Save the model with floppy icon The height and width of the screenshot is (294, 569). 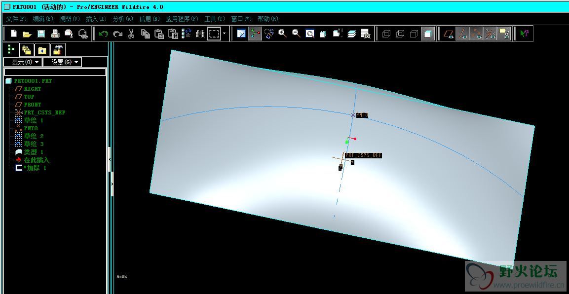pos(41,34)
